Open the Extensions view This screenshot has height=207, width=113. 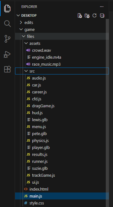7,69
